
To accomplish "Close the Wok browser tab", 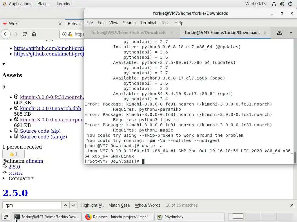I will (x=60, y=24).
